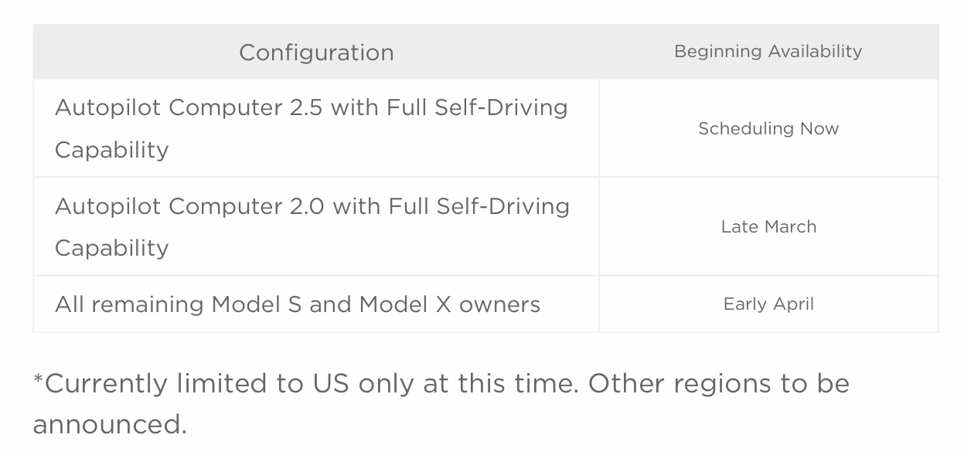Viewport: 964px width, 455px height.
Task: Click Full Self-Driving text in second row
Action: point(479,206)
